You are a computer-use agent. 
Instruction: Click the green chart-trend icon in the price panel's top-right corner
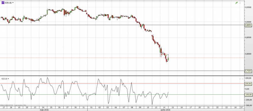[236, 3]
